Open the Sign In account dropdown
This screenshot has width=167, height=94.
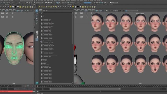[114, 3]
